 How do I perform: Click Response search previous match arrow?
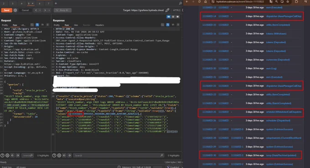[64, 156]
